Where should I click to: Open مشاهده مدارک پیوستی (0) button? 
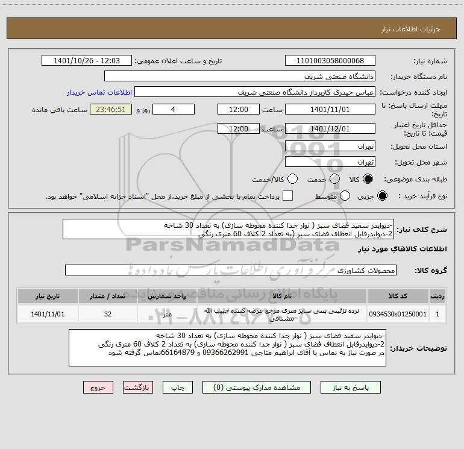pyautogui.click(x=257, y=387)
